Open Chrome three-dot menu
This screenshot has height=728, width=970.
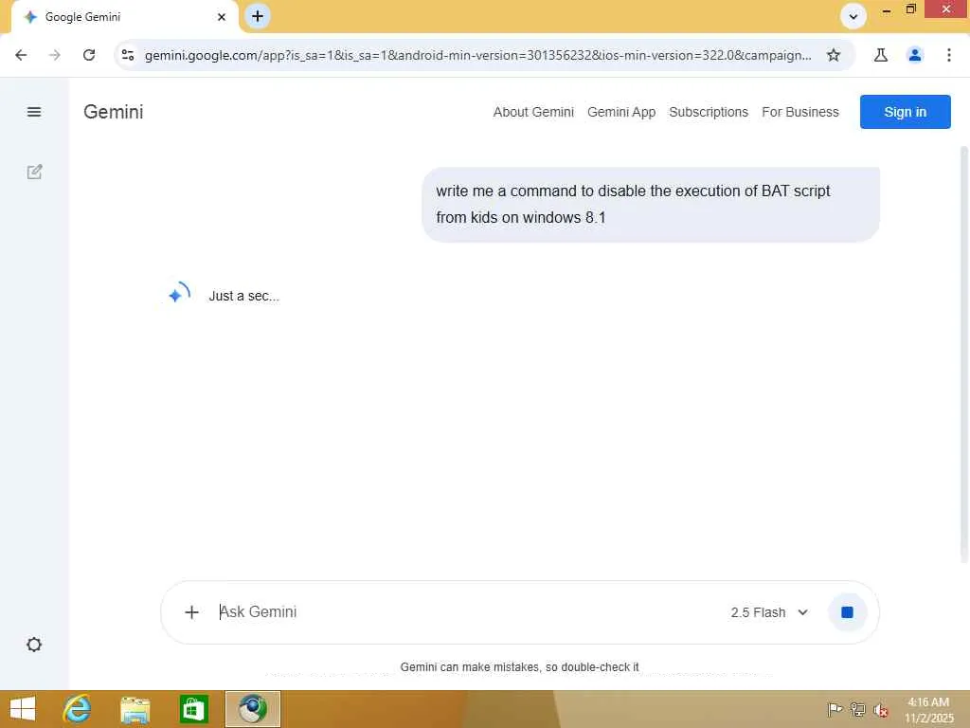click(948, 55)
